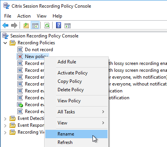Select the policy row ending with 'otification'
The height and width of the screenshot is (147, 167).
coord(119,98)
